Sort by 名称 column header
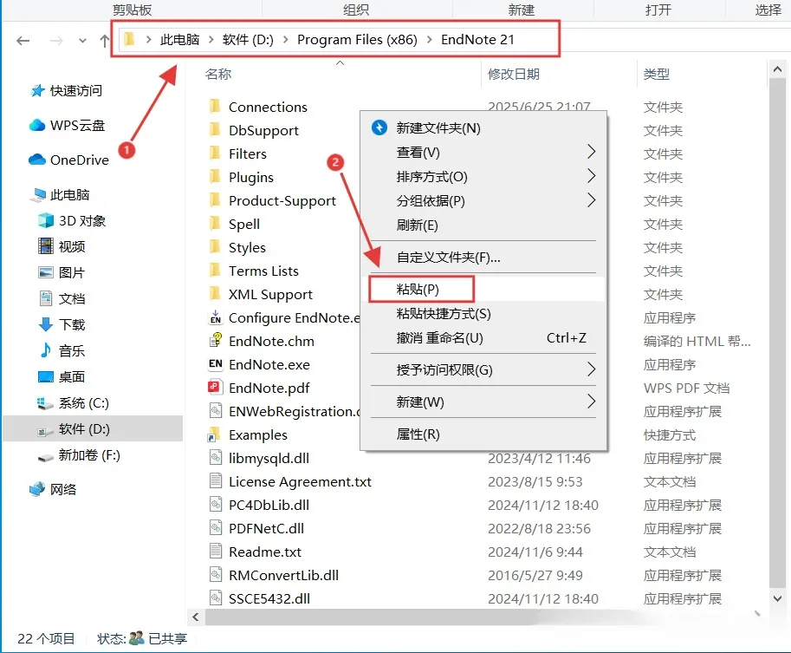This screenshot has height=653, width=791. [x=218, y=75]
